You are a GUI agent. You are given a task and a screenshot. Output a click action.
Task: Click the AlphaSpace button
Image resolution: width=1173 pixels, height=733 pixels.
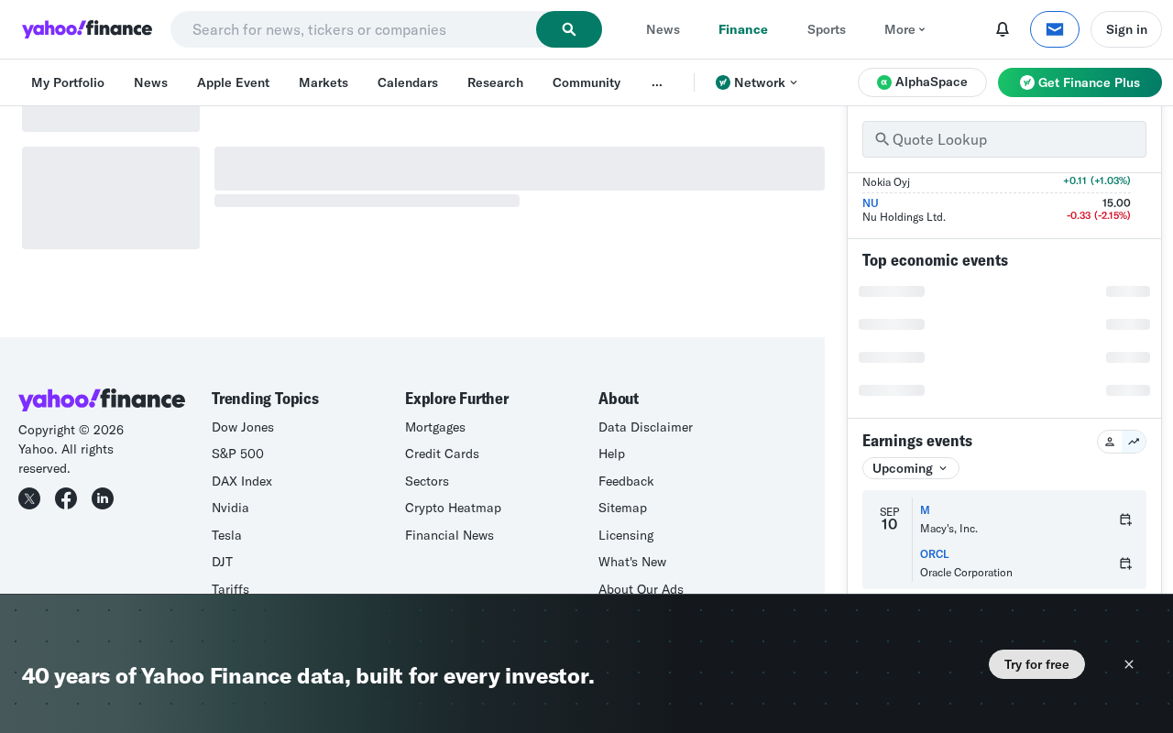point(922,82)
